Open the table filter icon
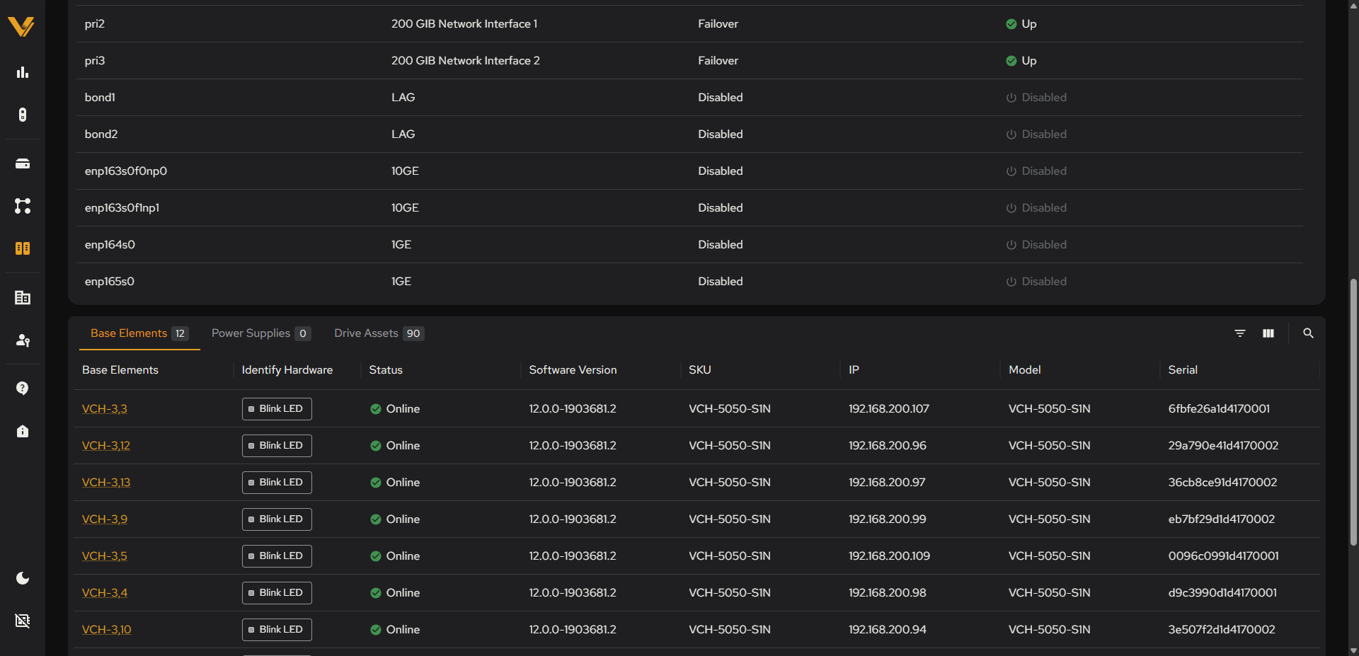 [1240, 333]
